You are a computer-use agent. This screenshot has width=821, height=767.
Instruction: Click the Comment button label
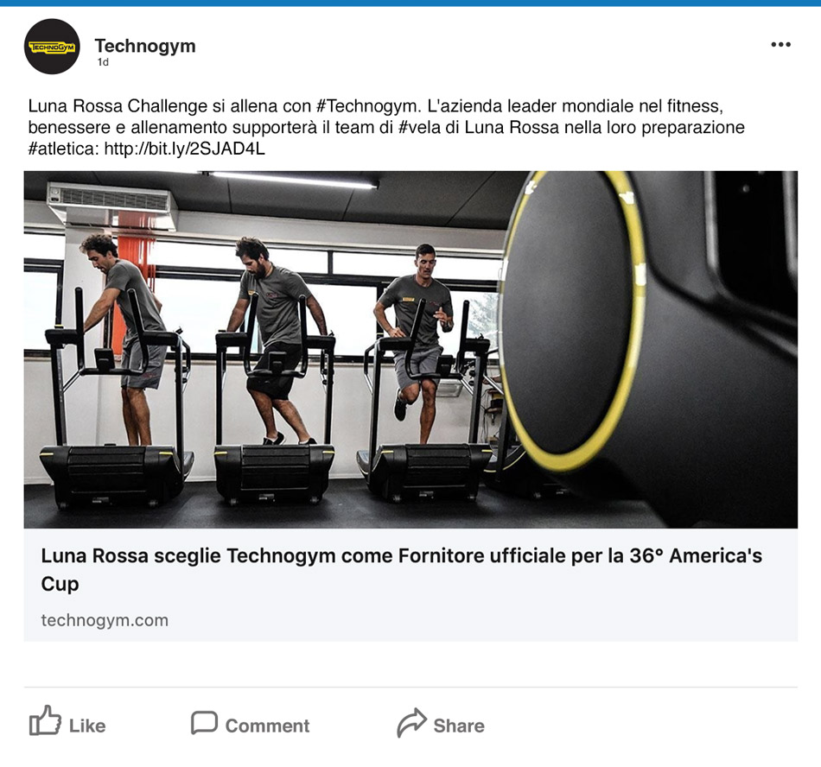coord(268,726)
